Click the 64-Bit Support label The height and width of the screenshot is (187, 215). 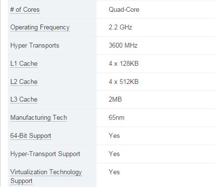point(31,136)
